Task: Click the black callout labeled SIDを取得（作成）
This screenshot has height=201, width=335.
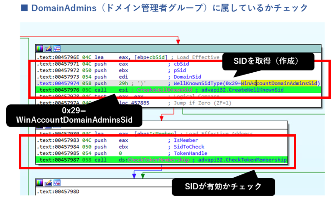Action: pyautogui.click(x=268, y=61)
